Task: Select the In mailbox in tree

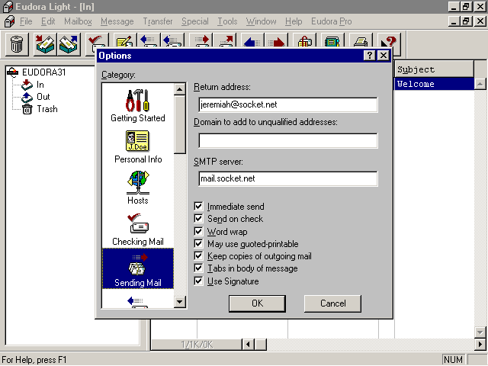Action: 40,85
